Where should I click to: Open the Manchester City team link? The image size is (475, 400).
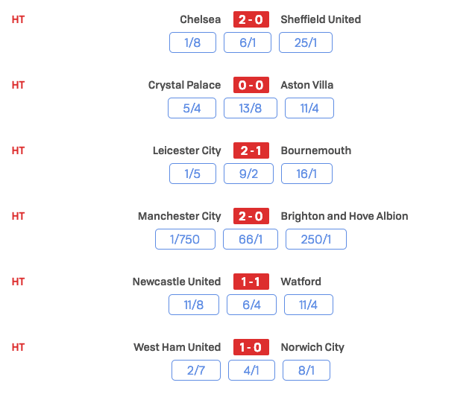(x=180, y=216)
